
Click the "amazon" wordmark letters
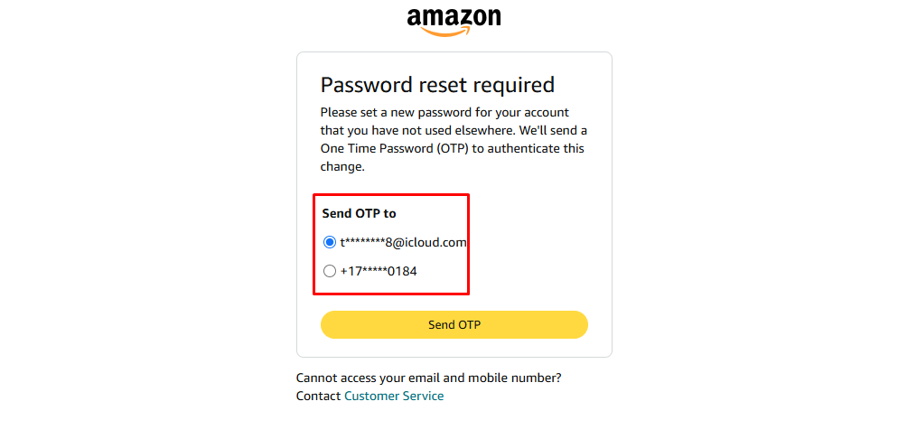pyautogui.click(x=454, y=16)
